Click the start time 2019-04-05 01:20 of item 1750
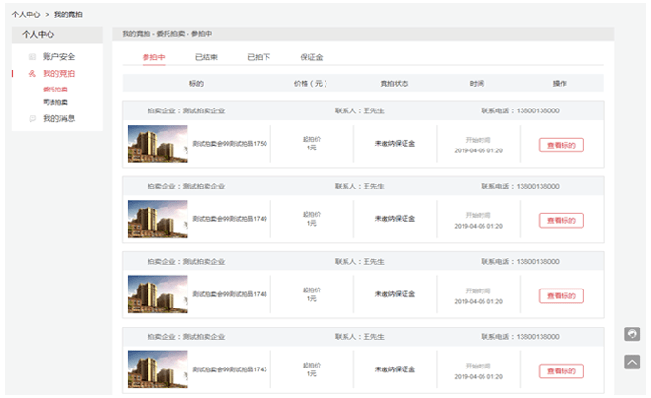The height and width of the screenshot is (398, 651). (x=479, y=150)
